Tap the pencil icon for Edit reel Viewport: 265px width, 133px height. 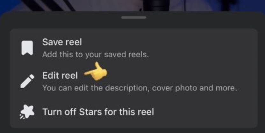tap(27, 81)
